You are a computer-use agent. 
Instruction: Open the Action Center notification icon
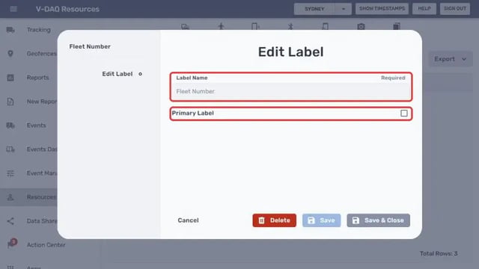click(12, 244)
